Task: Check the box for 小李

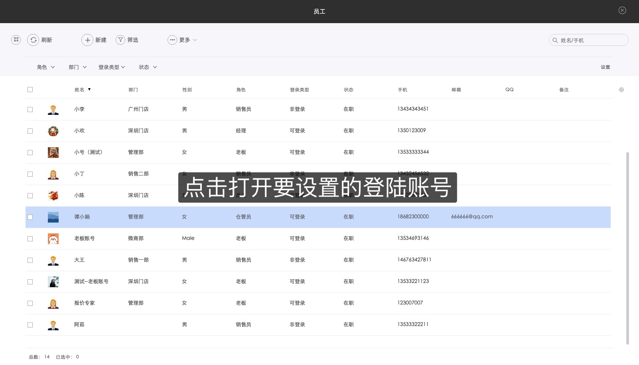Action: [30, 109]
